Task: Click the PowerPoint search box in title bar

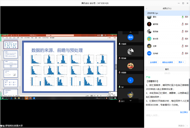Action: pyautogui.click(x=60, y=35)
